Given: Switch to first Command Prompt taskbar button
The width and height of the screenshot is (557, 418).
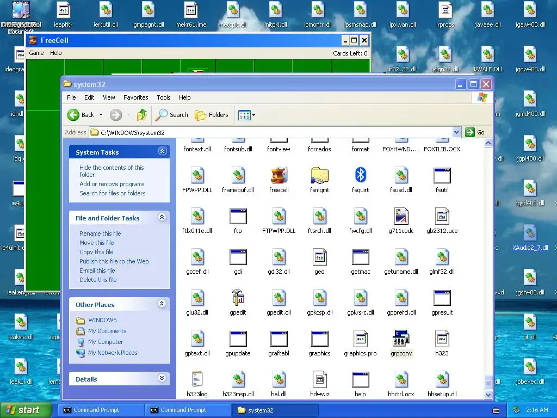Looking at the screenshot, I should [101, 410].
